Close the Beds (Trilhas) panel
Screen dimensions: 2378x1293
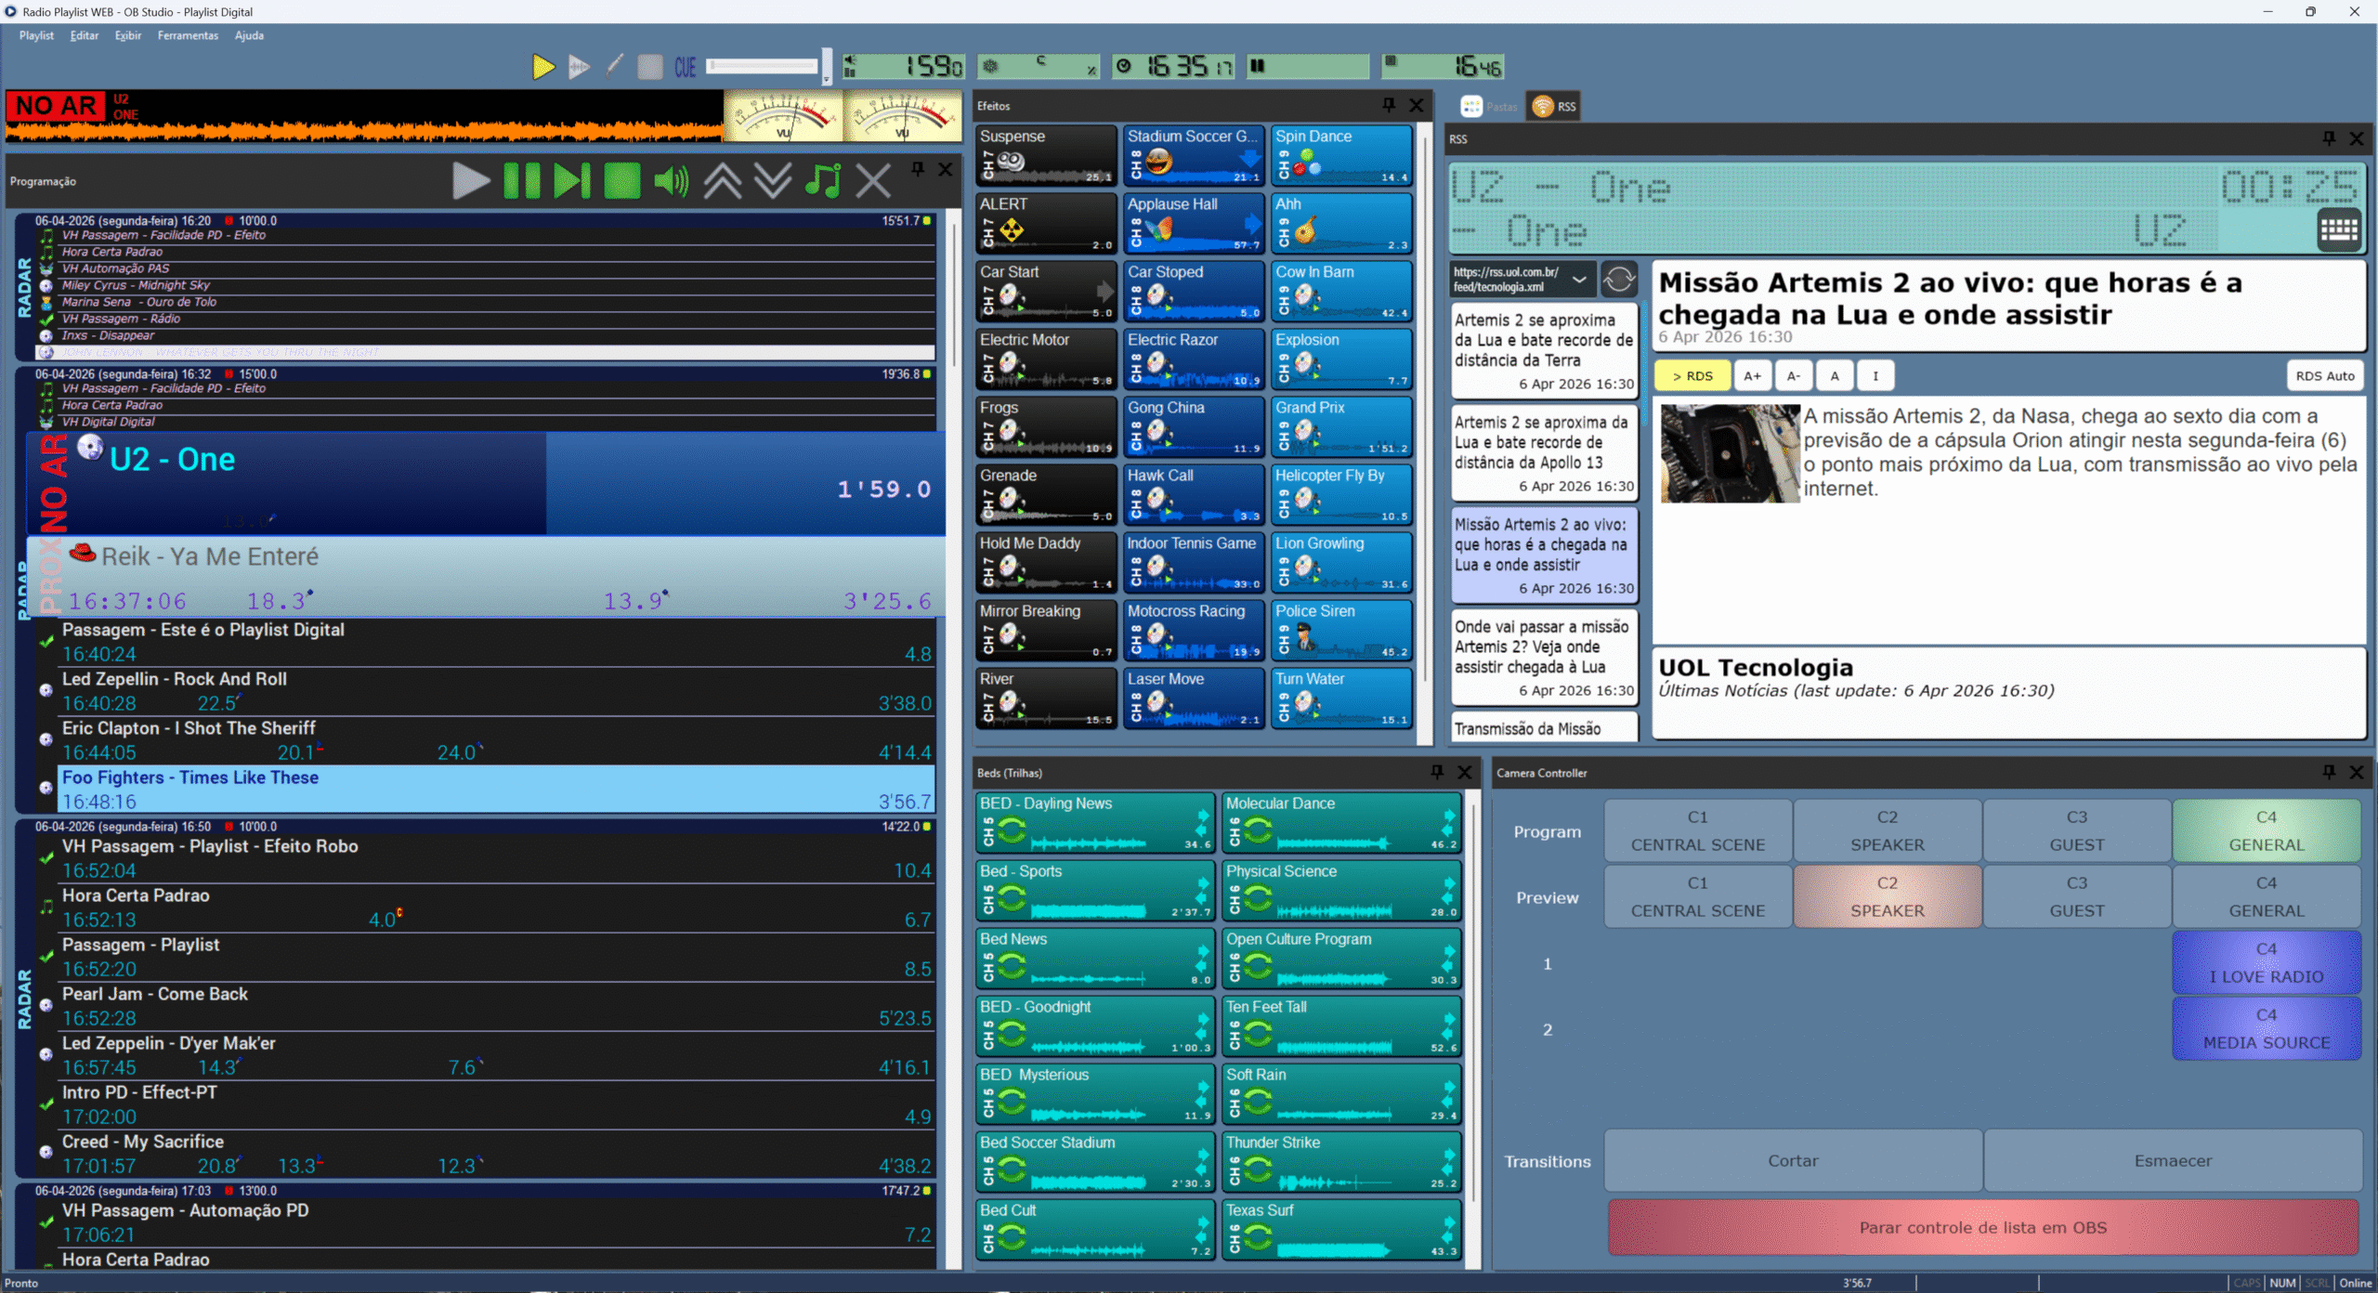click(1465, 772)
